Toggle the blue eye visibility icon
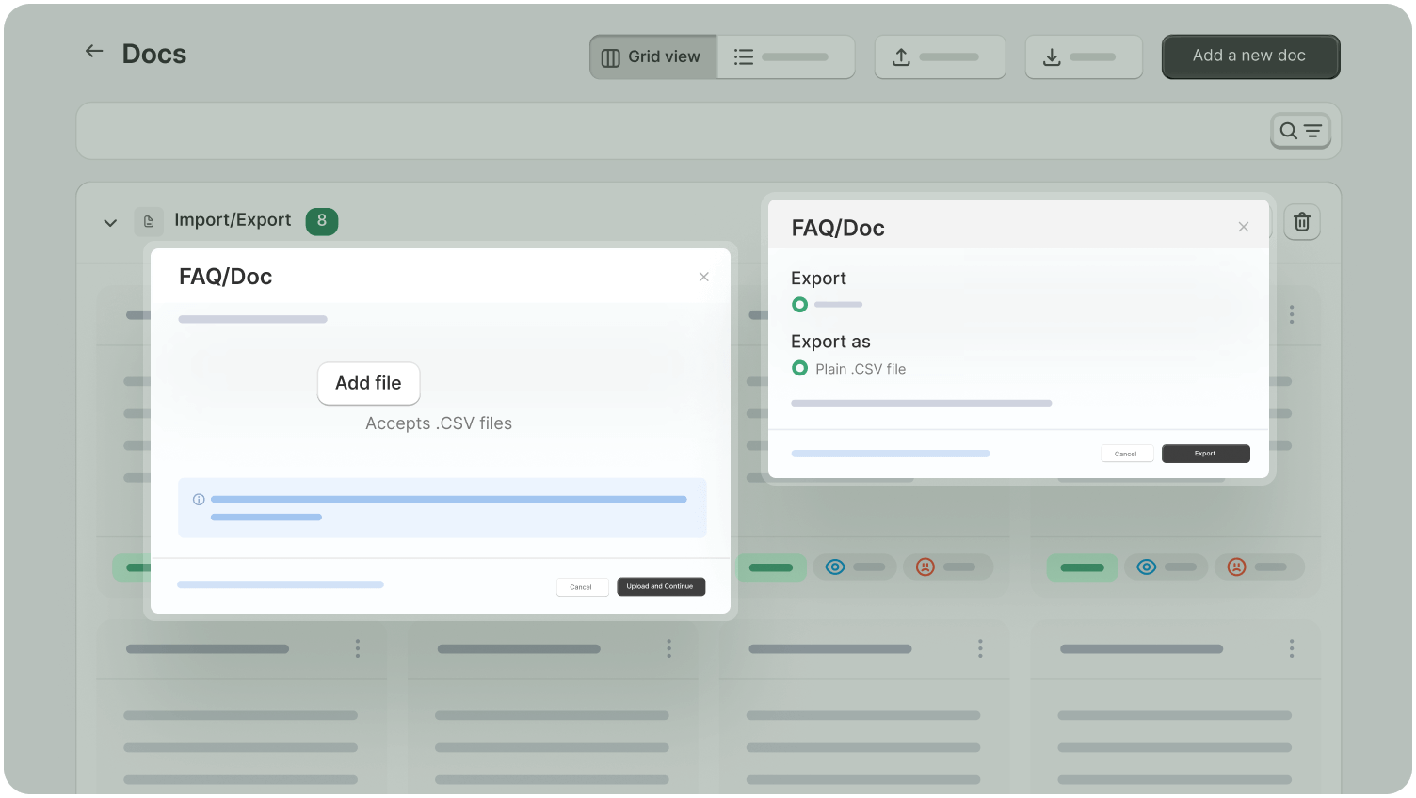1416x798 pixels. point(834,567)
